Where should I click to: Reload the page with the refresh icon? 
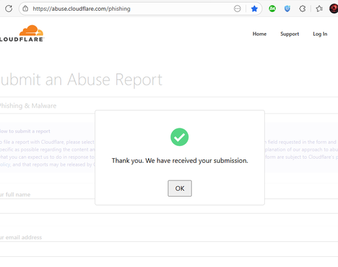pos(9,9)
